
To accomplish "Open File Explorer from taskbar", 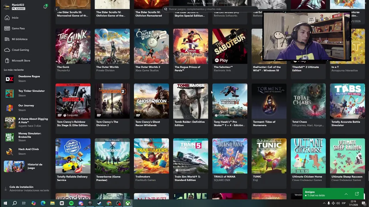I will click(x=52, y=203).
